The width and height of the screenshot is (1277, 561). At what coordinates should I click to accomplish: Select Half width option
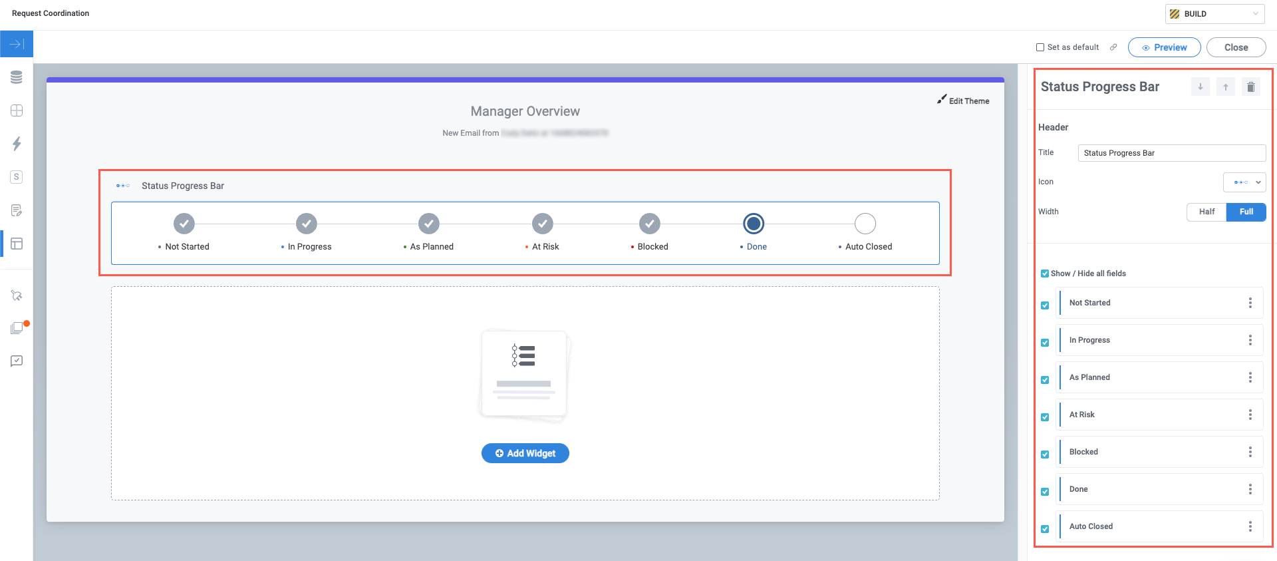[1206, 212]
